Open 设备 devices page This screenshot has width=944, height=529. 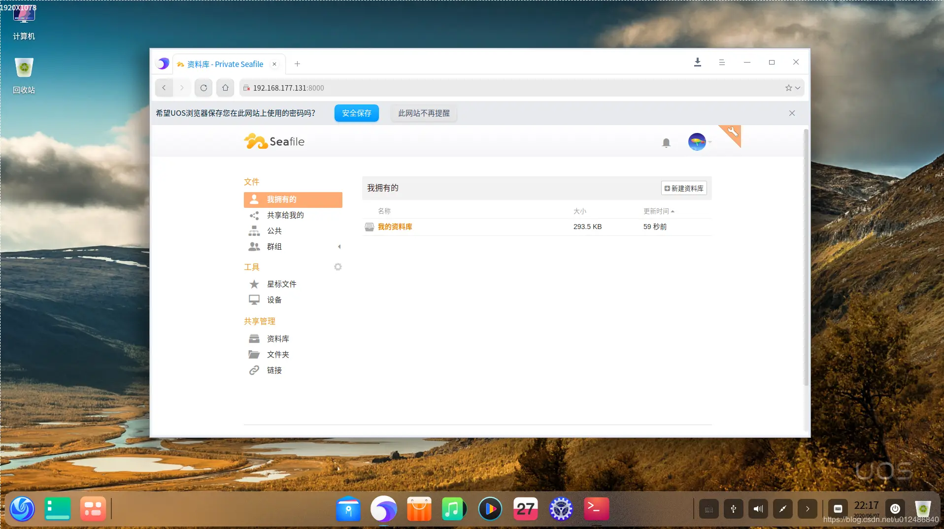tap(274, 299)
